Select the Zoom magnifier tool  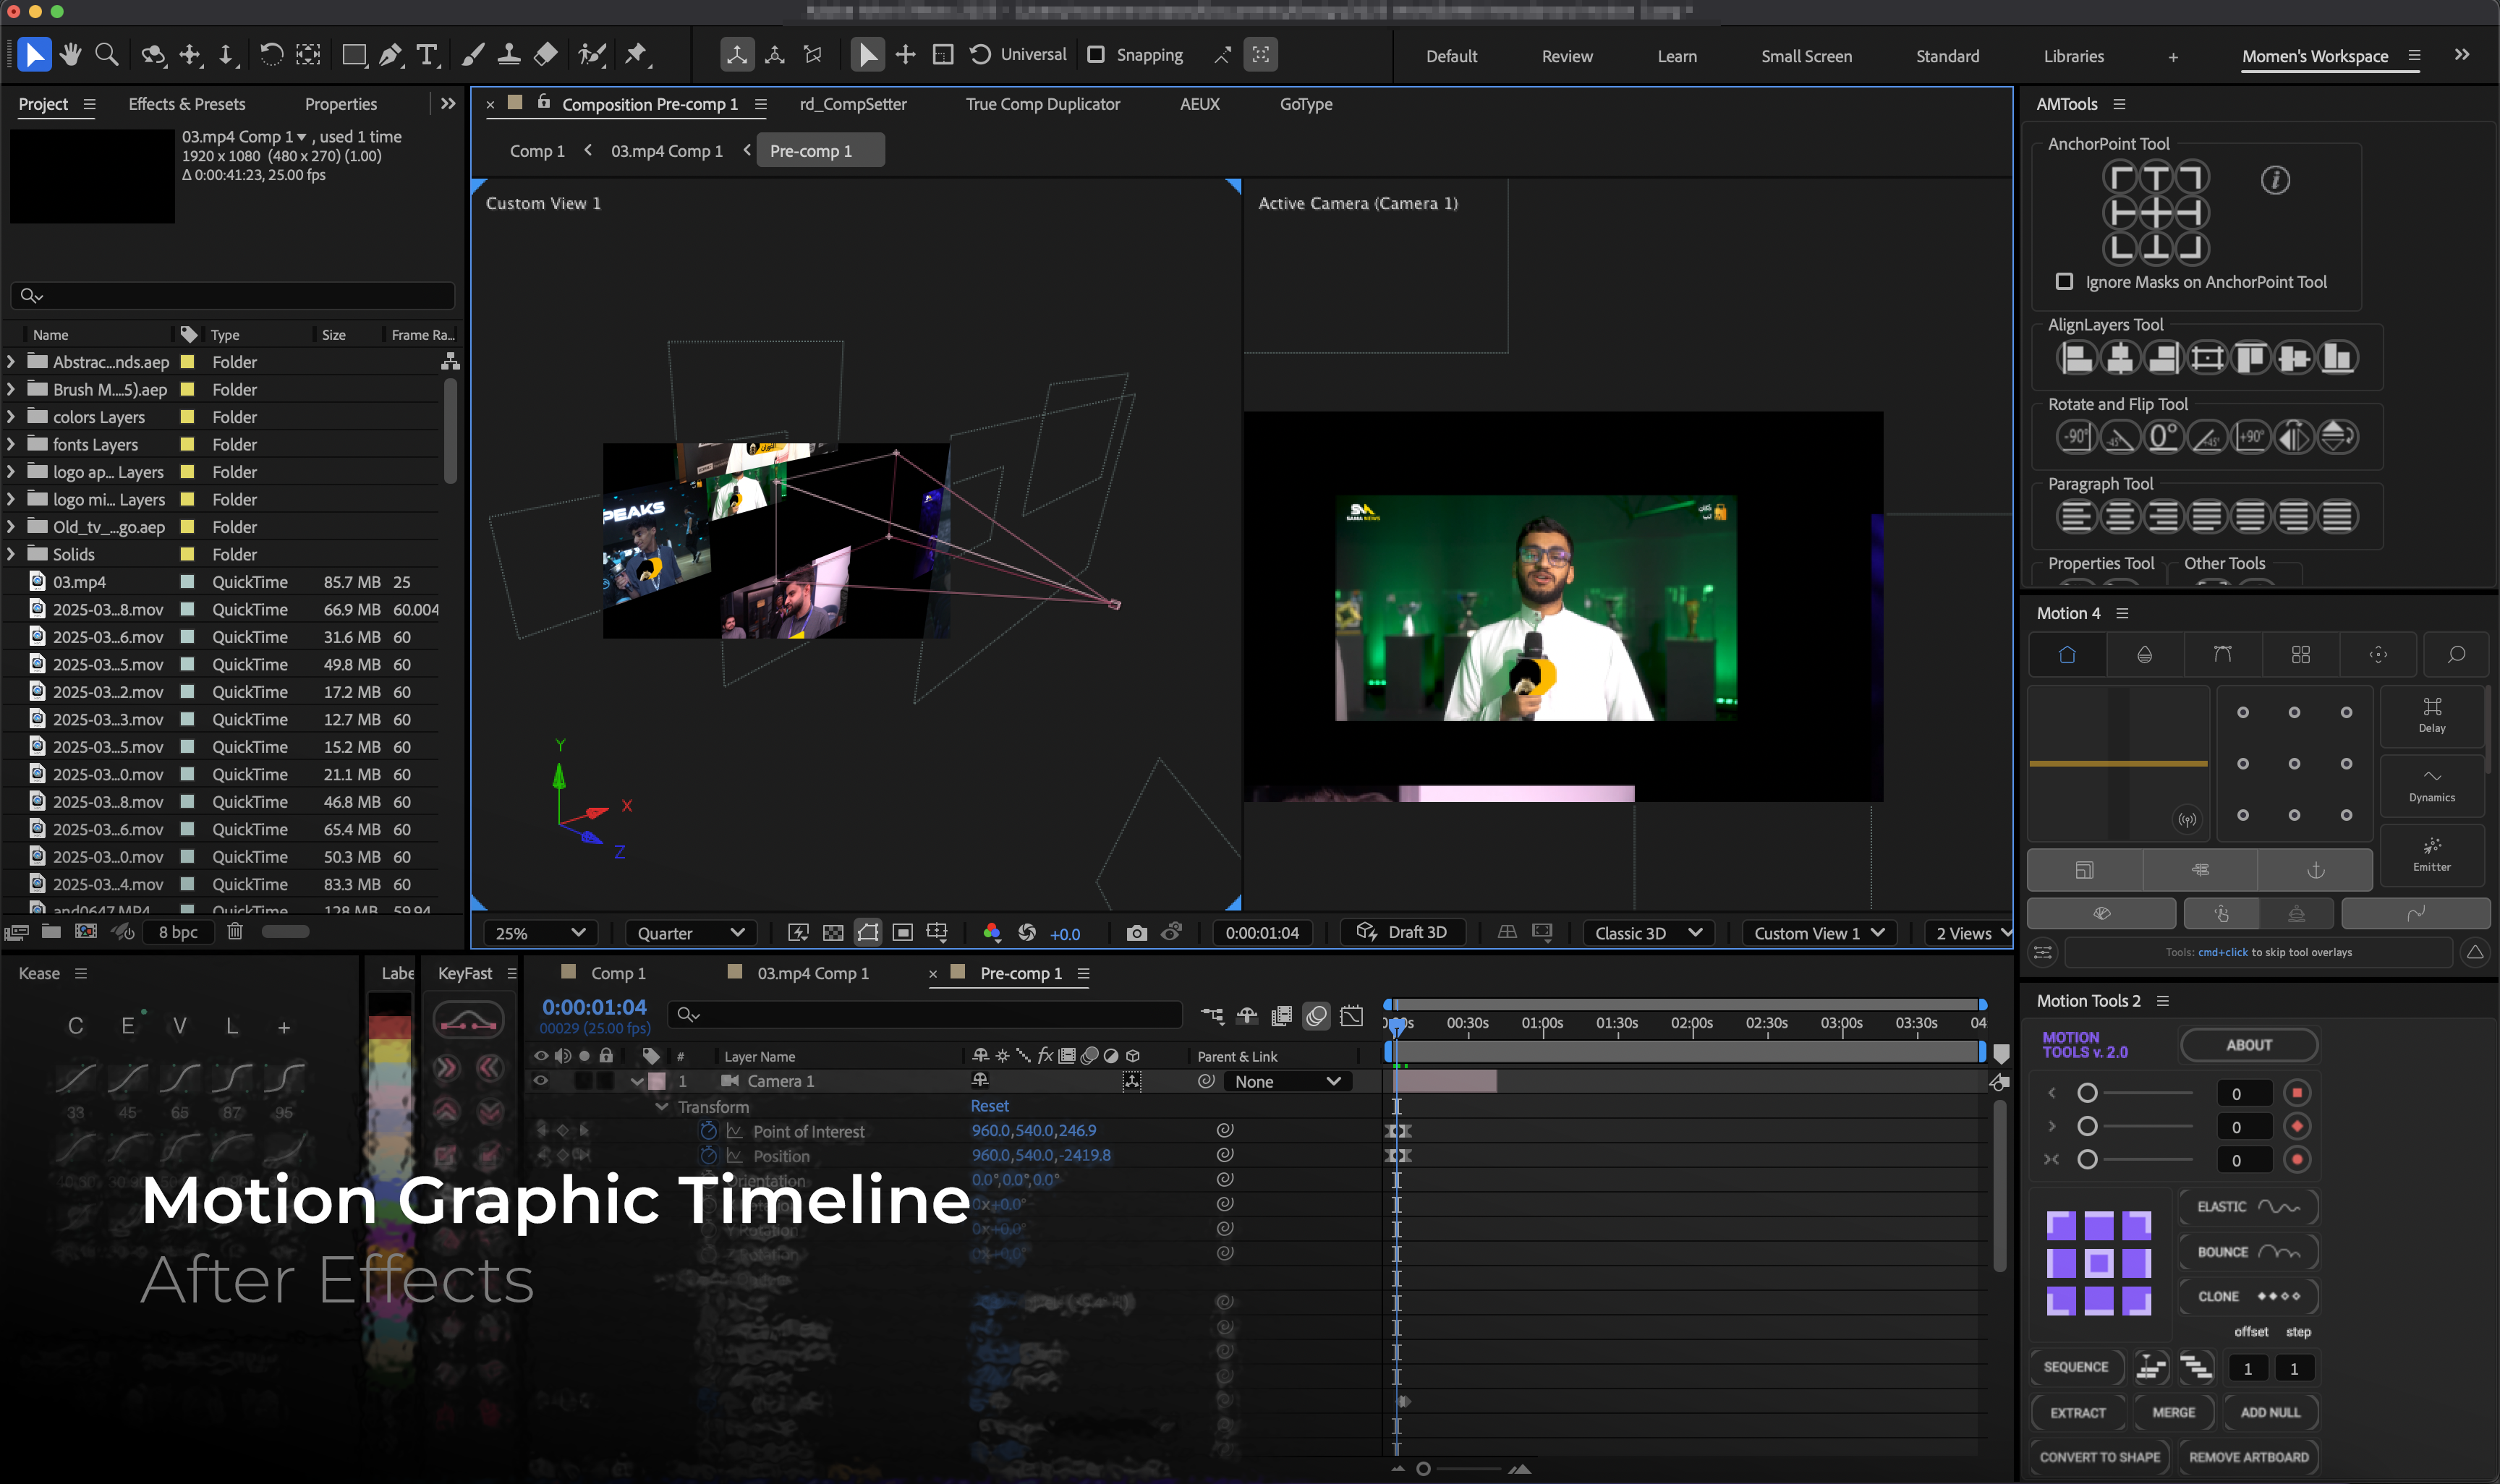(x=106, y=55)
